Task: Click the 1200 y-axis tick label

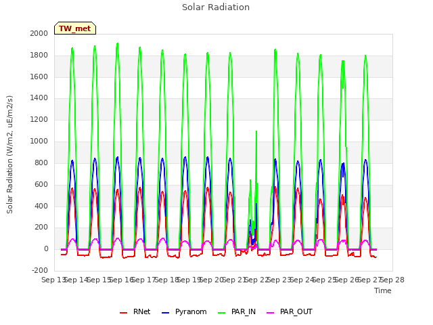Action: click(39, 119)
